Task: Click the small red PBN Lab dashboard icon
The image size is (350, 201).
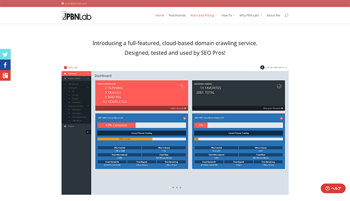Action: coord(66,67)
